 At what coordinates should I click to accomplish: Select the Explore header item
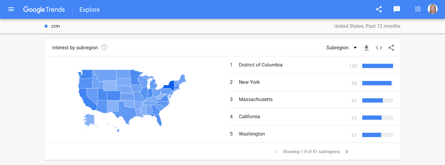coord(90,9)
